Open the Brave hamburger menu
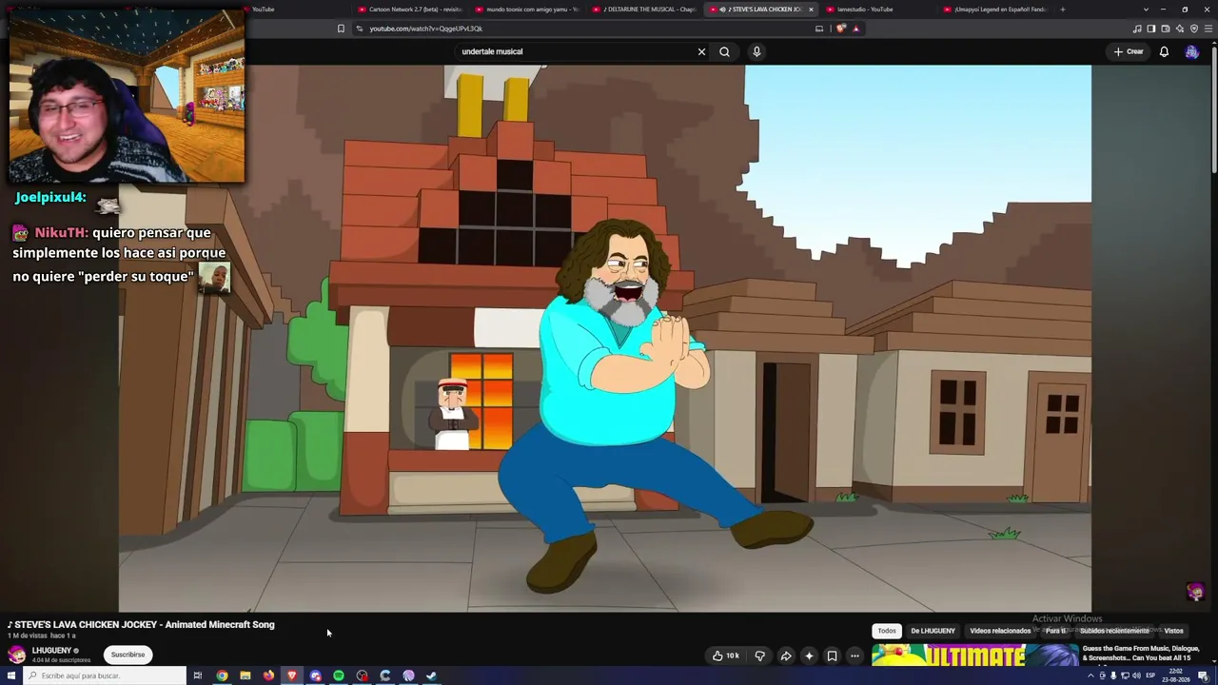This screenshot has height=685, width=1218. point(1208,29)
